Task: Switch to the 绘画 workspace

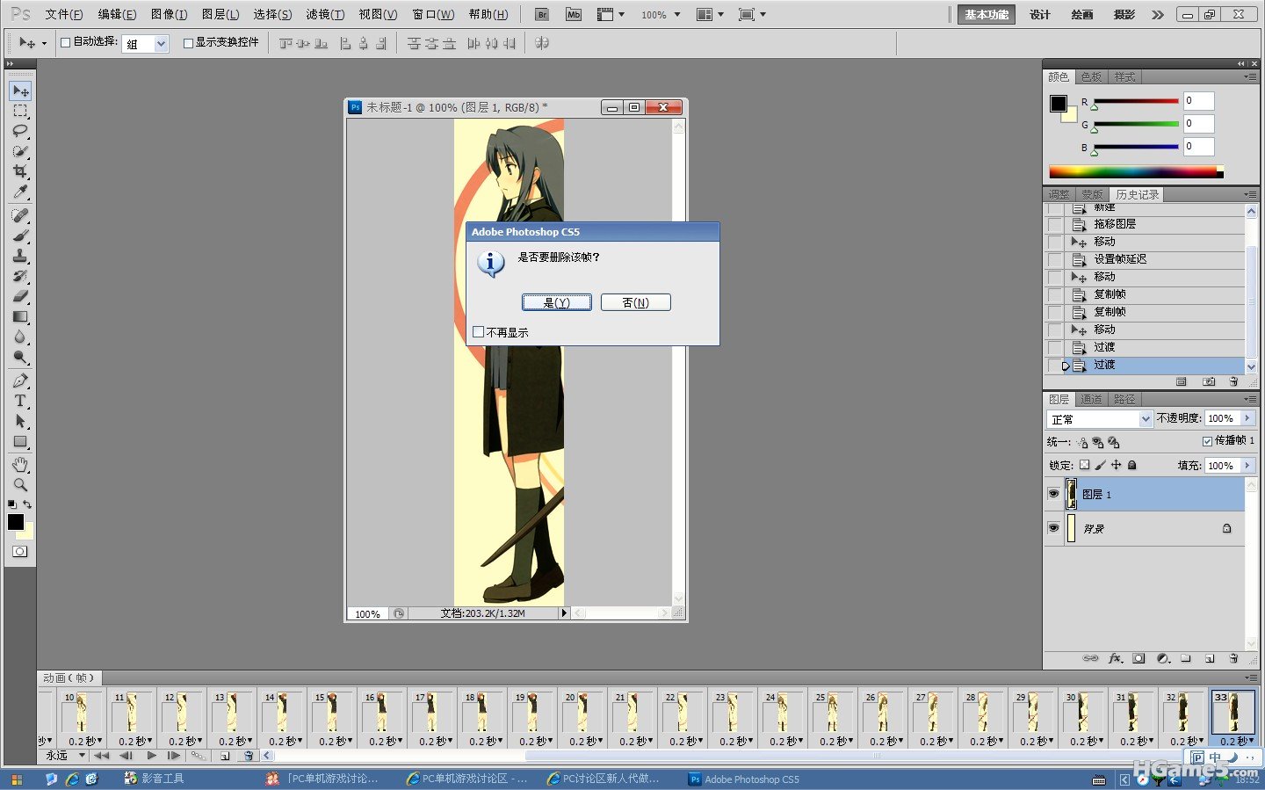Action: click(1082, 14)
